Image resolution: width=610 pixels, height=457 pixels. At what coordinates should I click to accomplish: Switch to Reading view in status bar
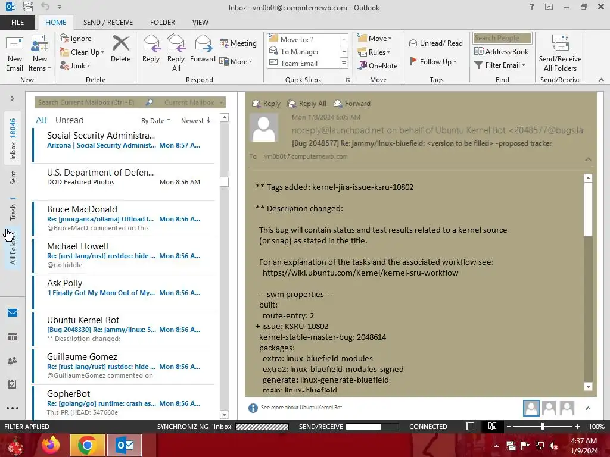[492, 427]
